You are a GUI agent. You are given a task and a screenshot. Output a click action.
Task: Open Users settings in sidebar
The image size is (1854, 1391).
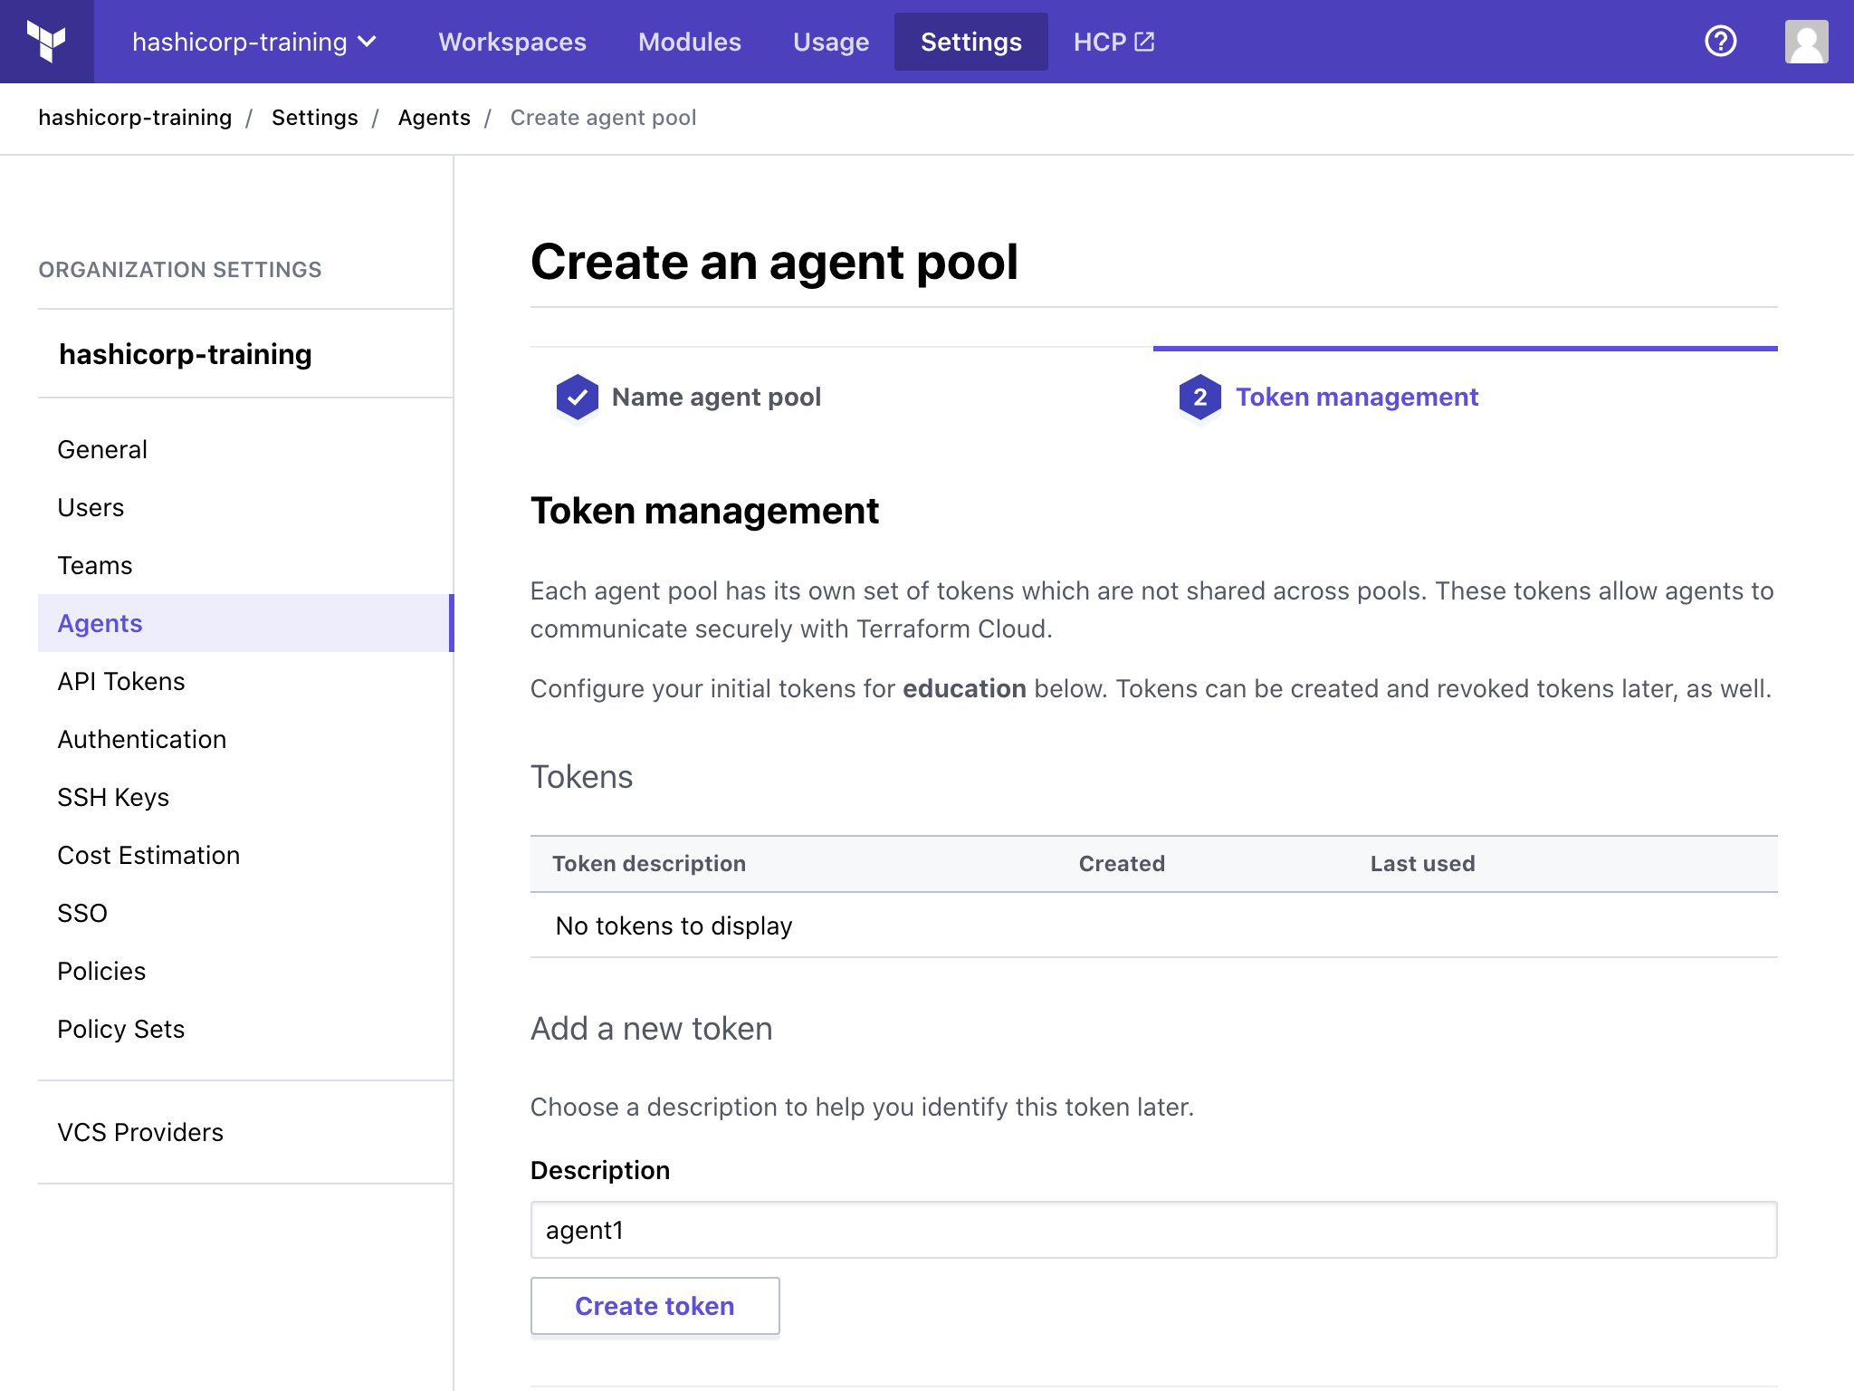point(244,507)
